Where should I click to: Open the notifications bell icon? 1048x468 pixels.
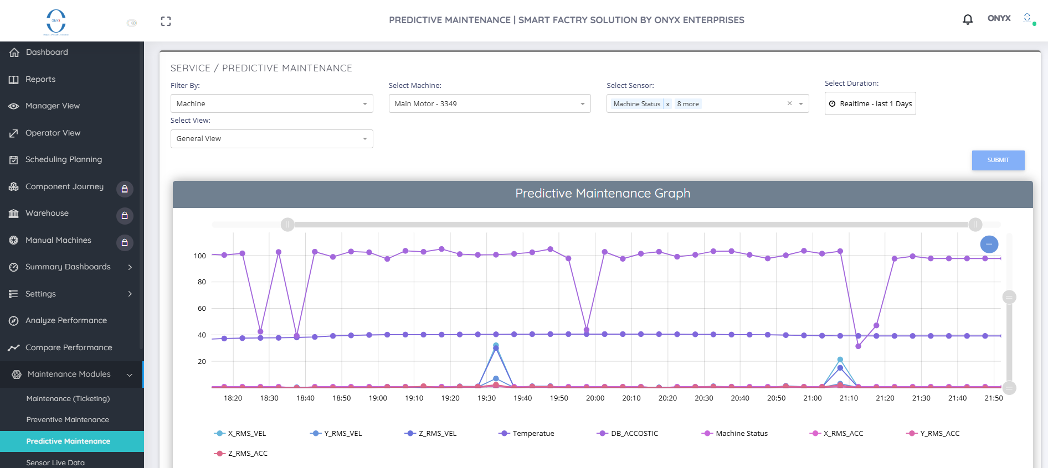coord(968,20)
